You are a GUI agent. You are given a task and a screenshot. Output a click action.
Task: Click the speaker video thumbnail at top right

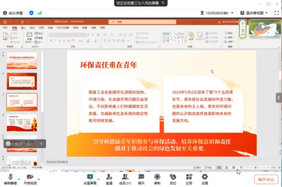[x=265, y=29]
